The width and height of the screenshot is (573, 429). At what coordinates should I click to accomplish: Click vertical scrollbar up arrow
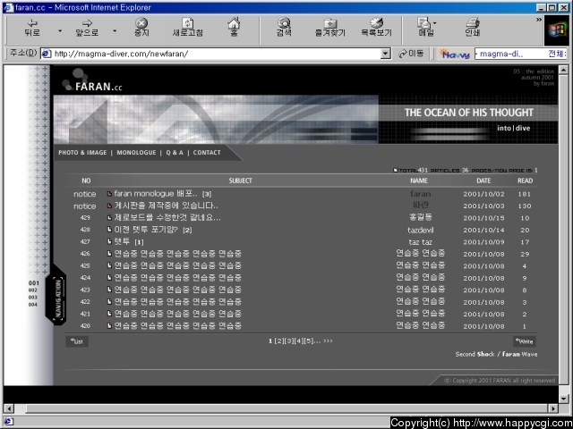[563, 70]
